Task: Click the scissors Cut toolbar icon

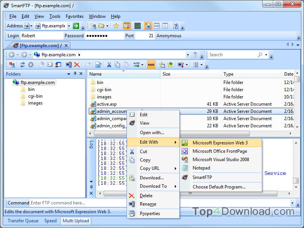Action: tap(109, 65)
